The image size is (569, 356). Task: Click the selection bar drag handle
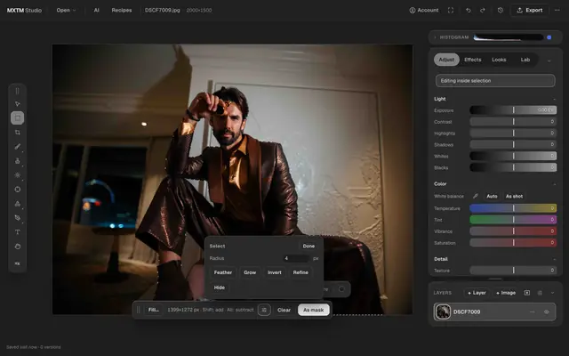(139, 310)
